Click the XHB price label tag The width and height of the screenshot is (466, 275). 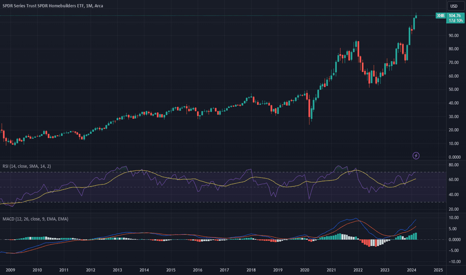coord(440,15)
